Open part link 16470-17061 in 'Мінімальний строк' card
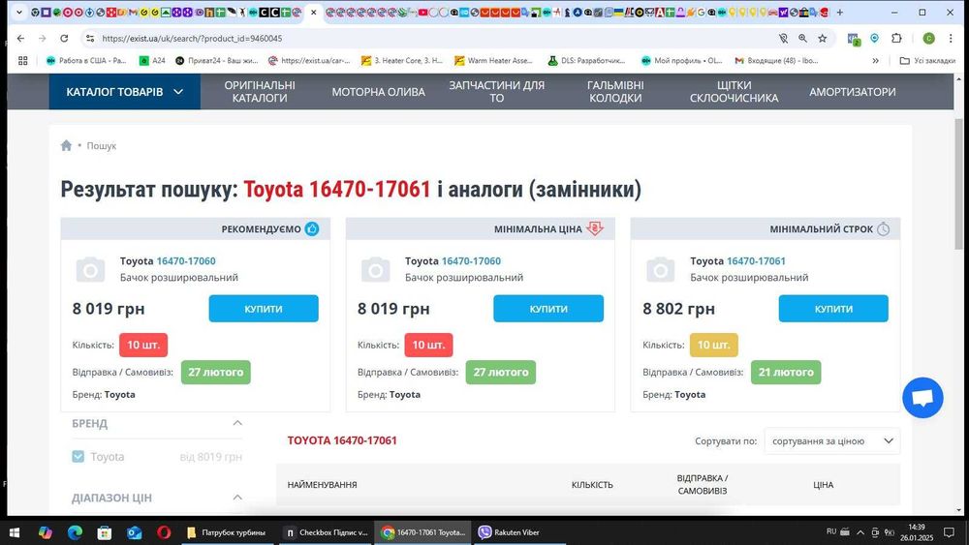The image size is (969, 545). (x=756, y=261)
